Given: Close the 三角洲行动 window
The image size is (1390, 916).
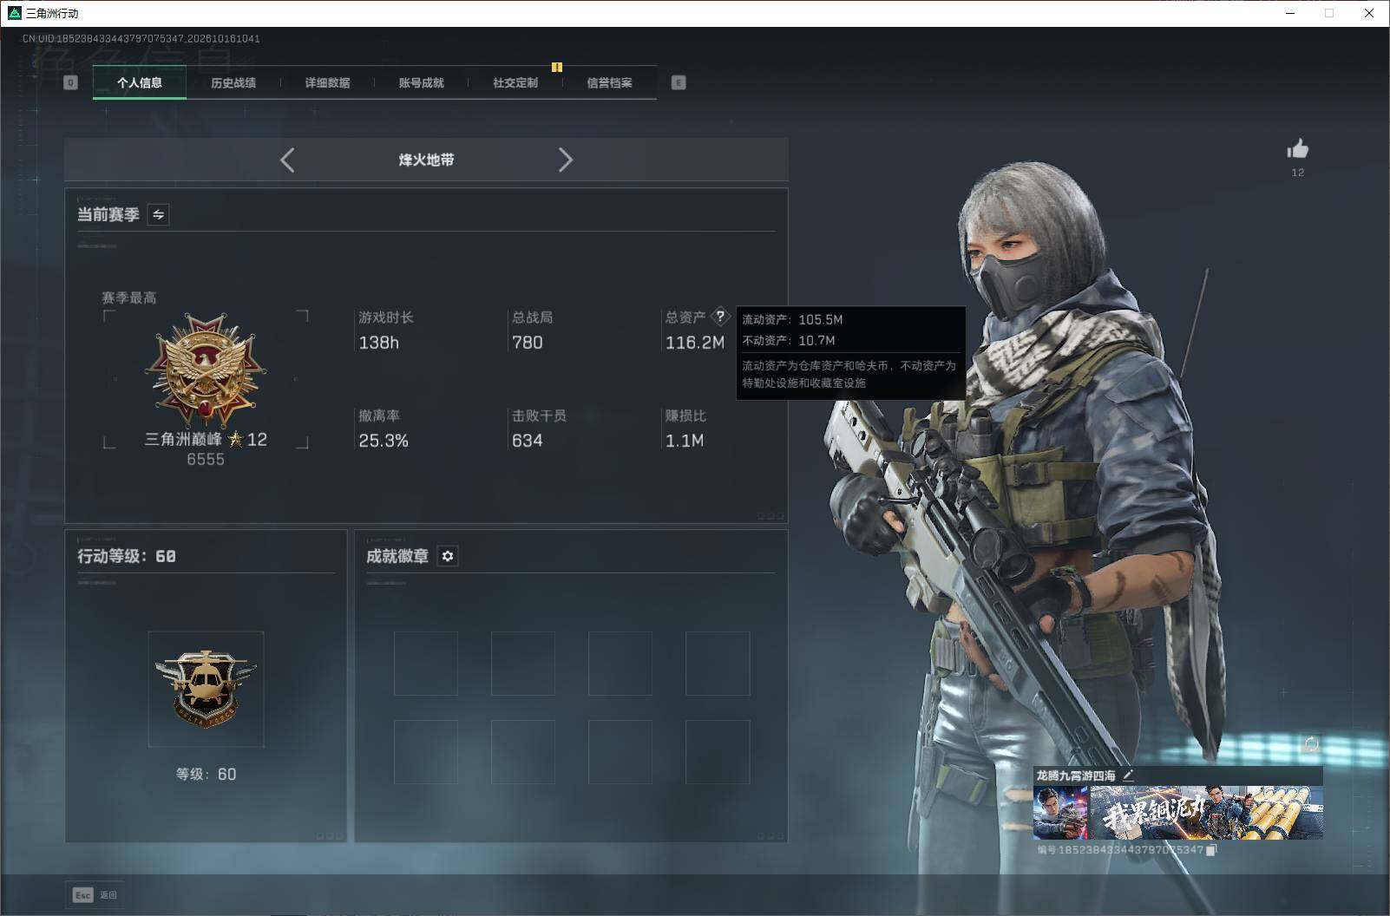Looking at the screenshot, I should [1369, 13].
